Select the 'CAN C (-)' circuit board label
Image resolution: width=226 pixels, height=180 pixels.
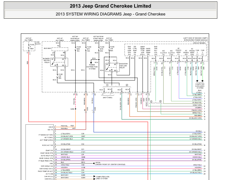(x=197, y=52)
